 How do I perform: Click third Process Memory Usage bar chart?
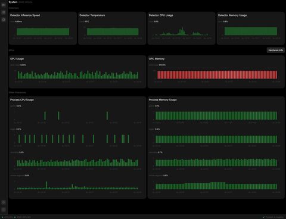point(216,162)
